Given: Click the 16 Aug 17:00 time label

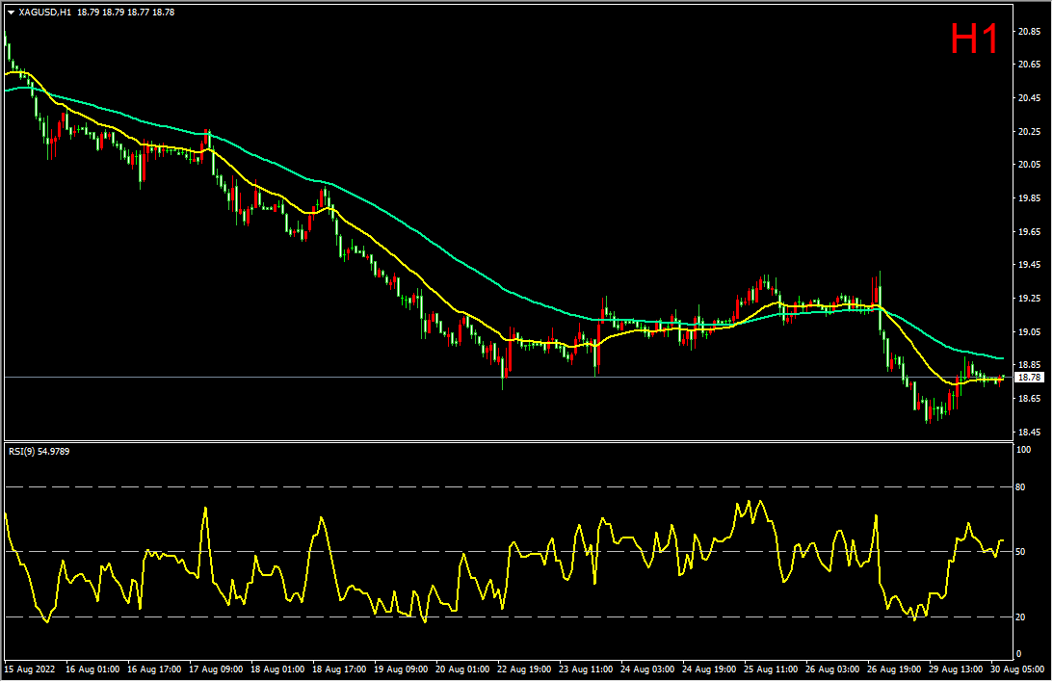Looking at the screenshot, I should (154, 669).
